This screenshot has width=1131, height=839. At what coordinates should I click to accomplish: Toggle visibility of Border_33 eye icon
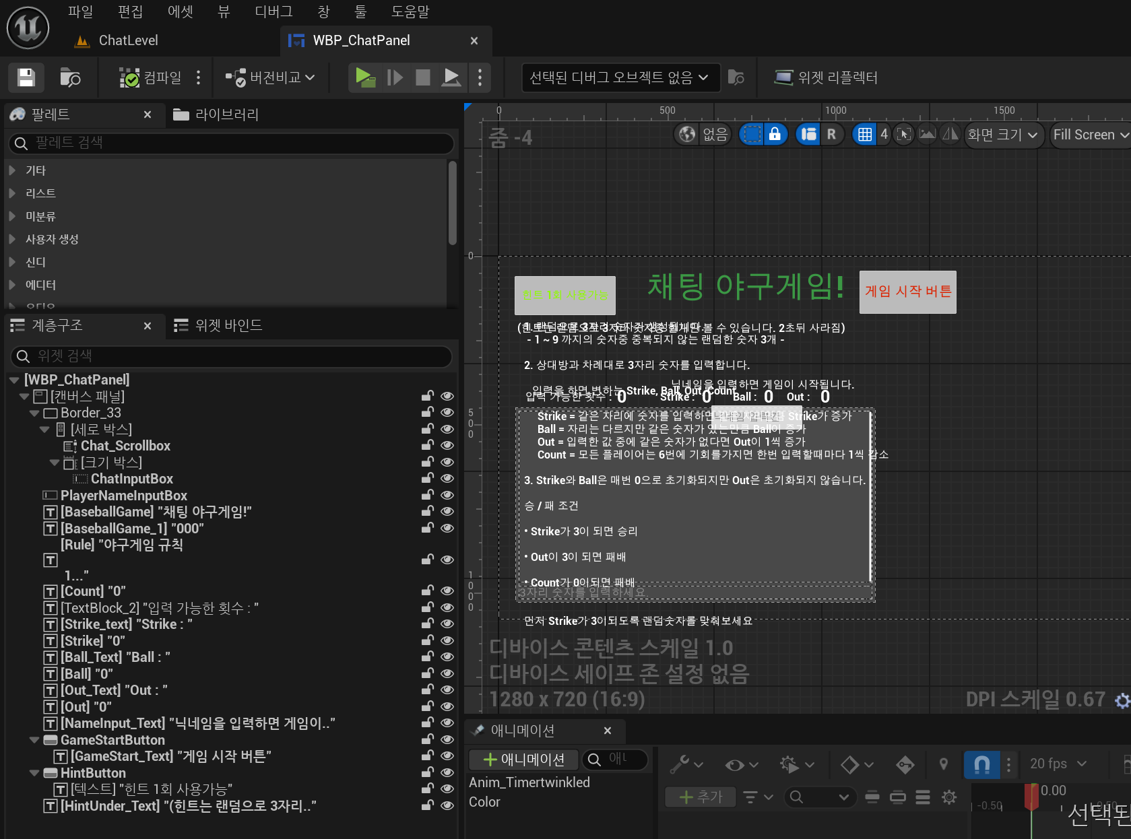[x=447, y=413]
